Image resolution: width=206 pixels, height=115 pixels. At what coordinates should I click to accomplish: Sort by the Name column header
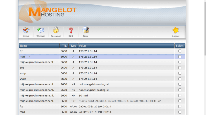(39, 46)
